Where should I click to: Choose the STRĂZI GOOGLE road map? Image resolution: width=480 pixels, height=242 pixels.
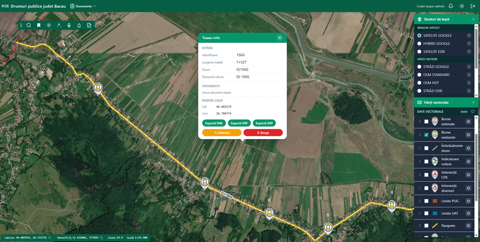tap(419, 67)
